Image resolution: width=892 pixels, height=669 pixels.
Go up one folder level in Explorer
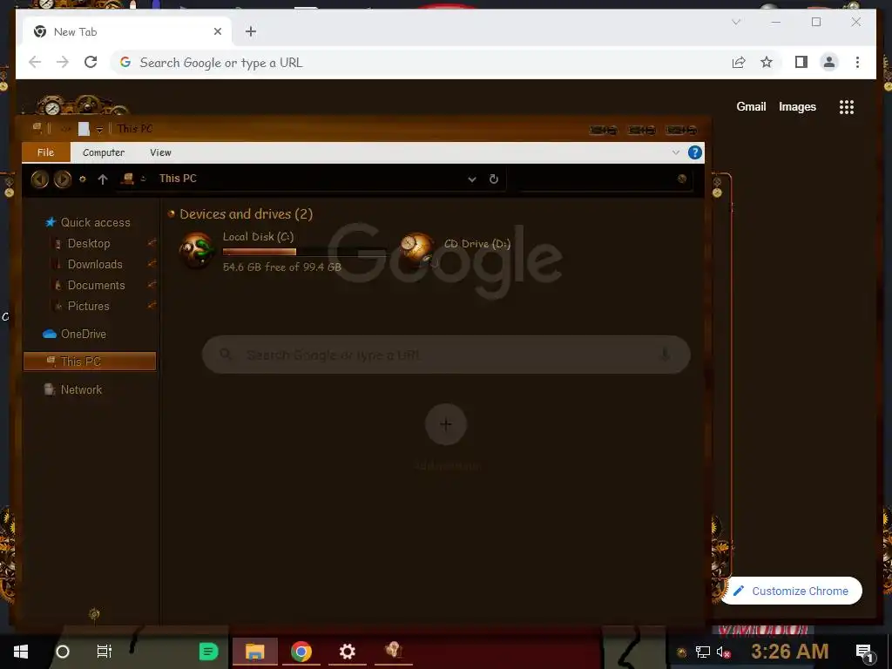pos(103,179)
